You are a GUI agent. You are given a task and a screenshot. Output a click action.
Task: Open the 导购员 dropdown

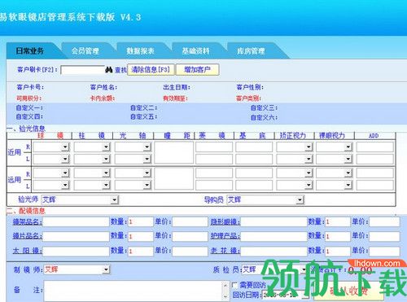pos(300,200)
